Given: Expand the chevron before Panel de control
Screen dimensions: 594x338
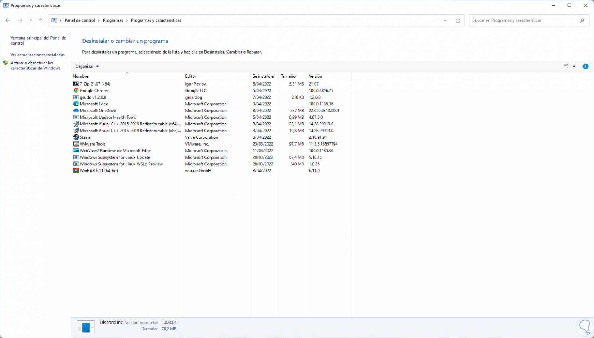Looking at the screenshot, I should 60,20.
